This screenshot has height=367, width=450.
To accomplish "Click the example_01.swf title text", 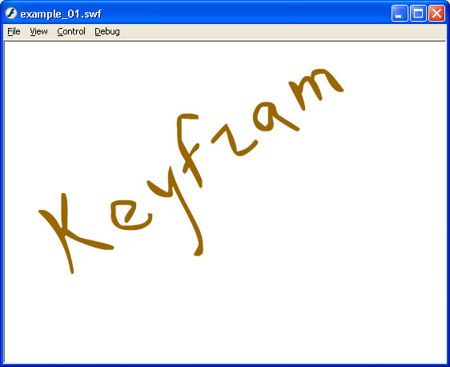I will 61,14.
